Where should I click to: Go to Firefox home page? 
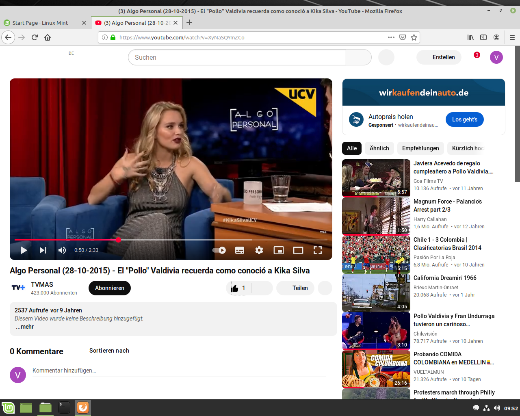click(48, 37)
